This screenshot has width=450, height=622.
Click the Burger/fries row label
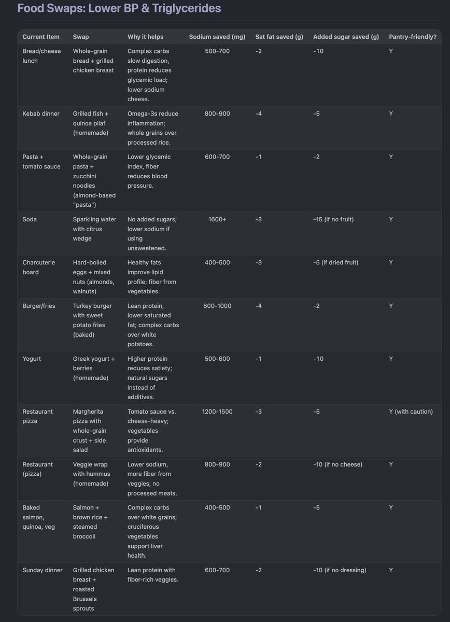pyautogui.click(x=41, y=306)
